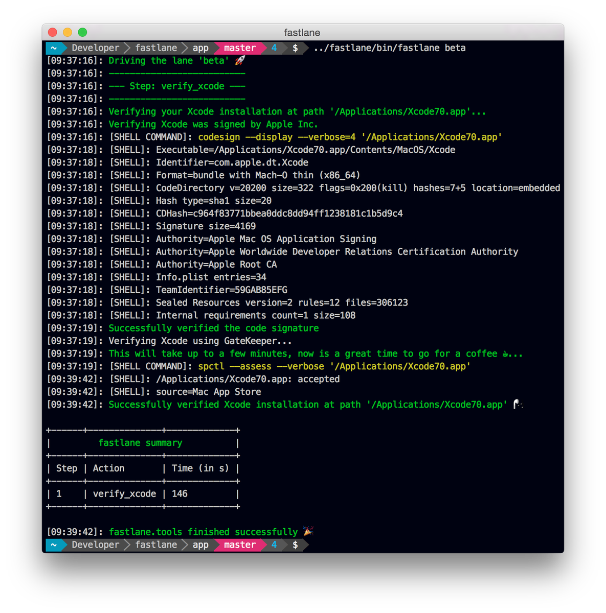This screenshot has width=606, height=613.
Task: Click 'Executable=/Applications/Xcode70.app/Contents/MacOS/Xcode' line
Action: click(306, 150)
